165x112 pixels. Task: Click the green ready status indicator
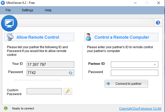6,108
